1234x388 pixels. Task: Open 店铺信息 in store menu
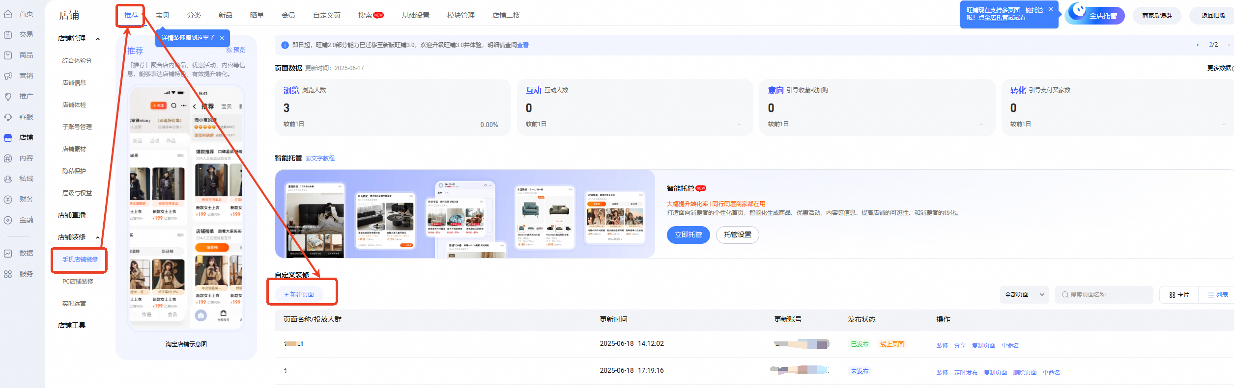tap(74, 83)
